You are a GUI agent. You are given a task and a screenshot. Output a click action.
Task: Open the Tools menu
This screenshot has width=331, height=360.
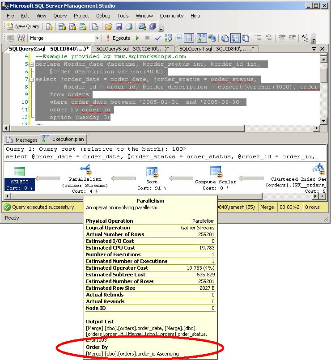[x=123, y=16]
